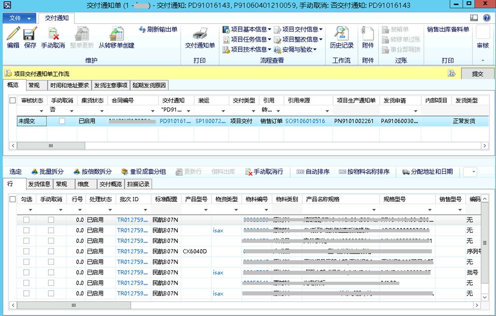This screenshot has height=316, width=496.
Task: Tick 勾选 checkbox in 批号 row
Action: 26,272
